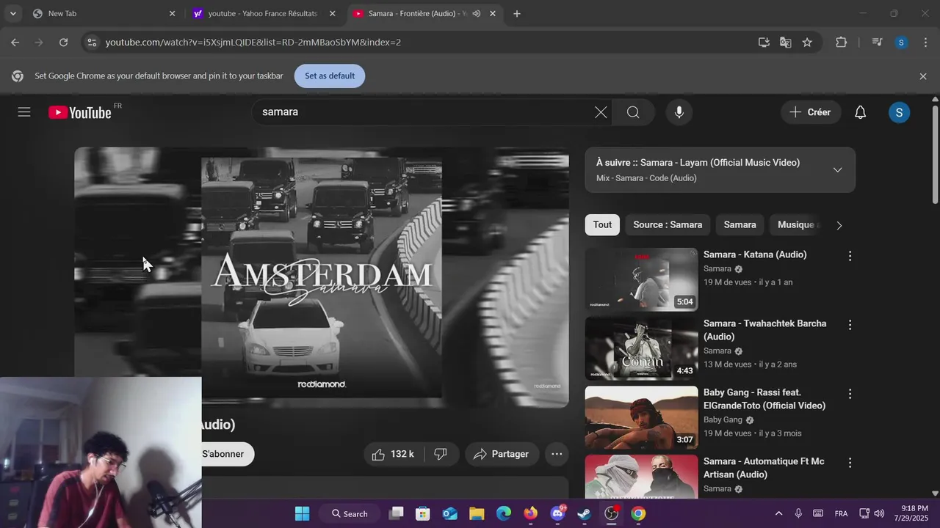Install app icon in address bar

point(764,43)
